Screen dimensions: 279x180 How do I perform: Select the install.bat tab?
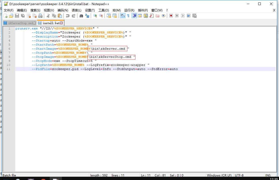click(x=51, y=23)
